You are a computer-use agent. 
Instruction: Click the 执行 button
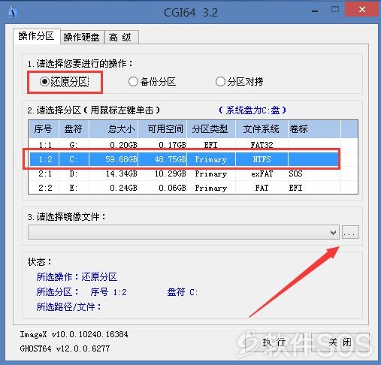point(274,342)
